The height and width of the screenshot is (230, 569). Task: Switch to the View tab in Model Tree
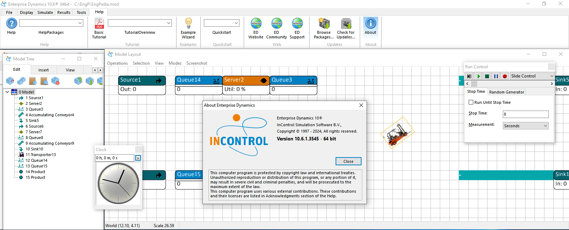click(x=70, y=70)
